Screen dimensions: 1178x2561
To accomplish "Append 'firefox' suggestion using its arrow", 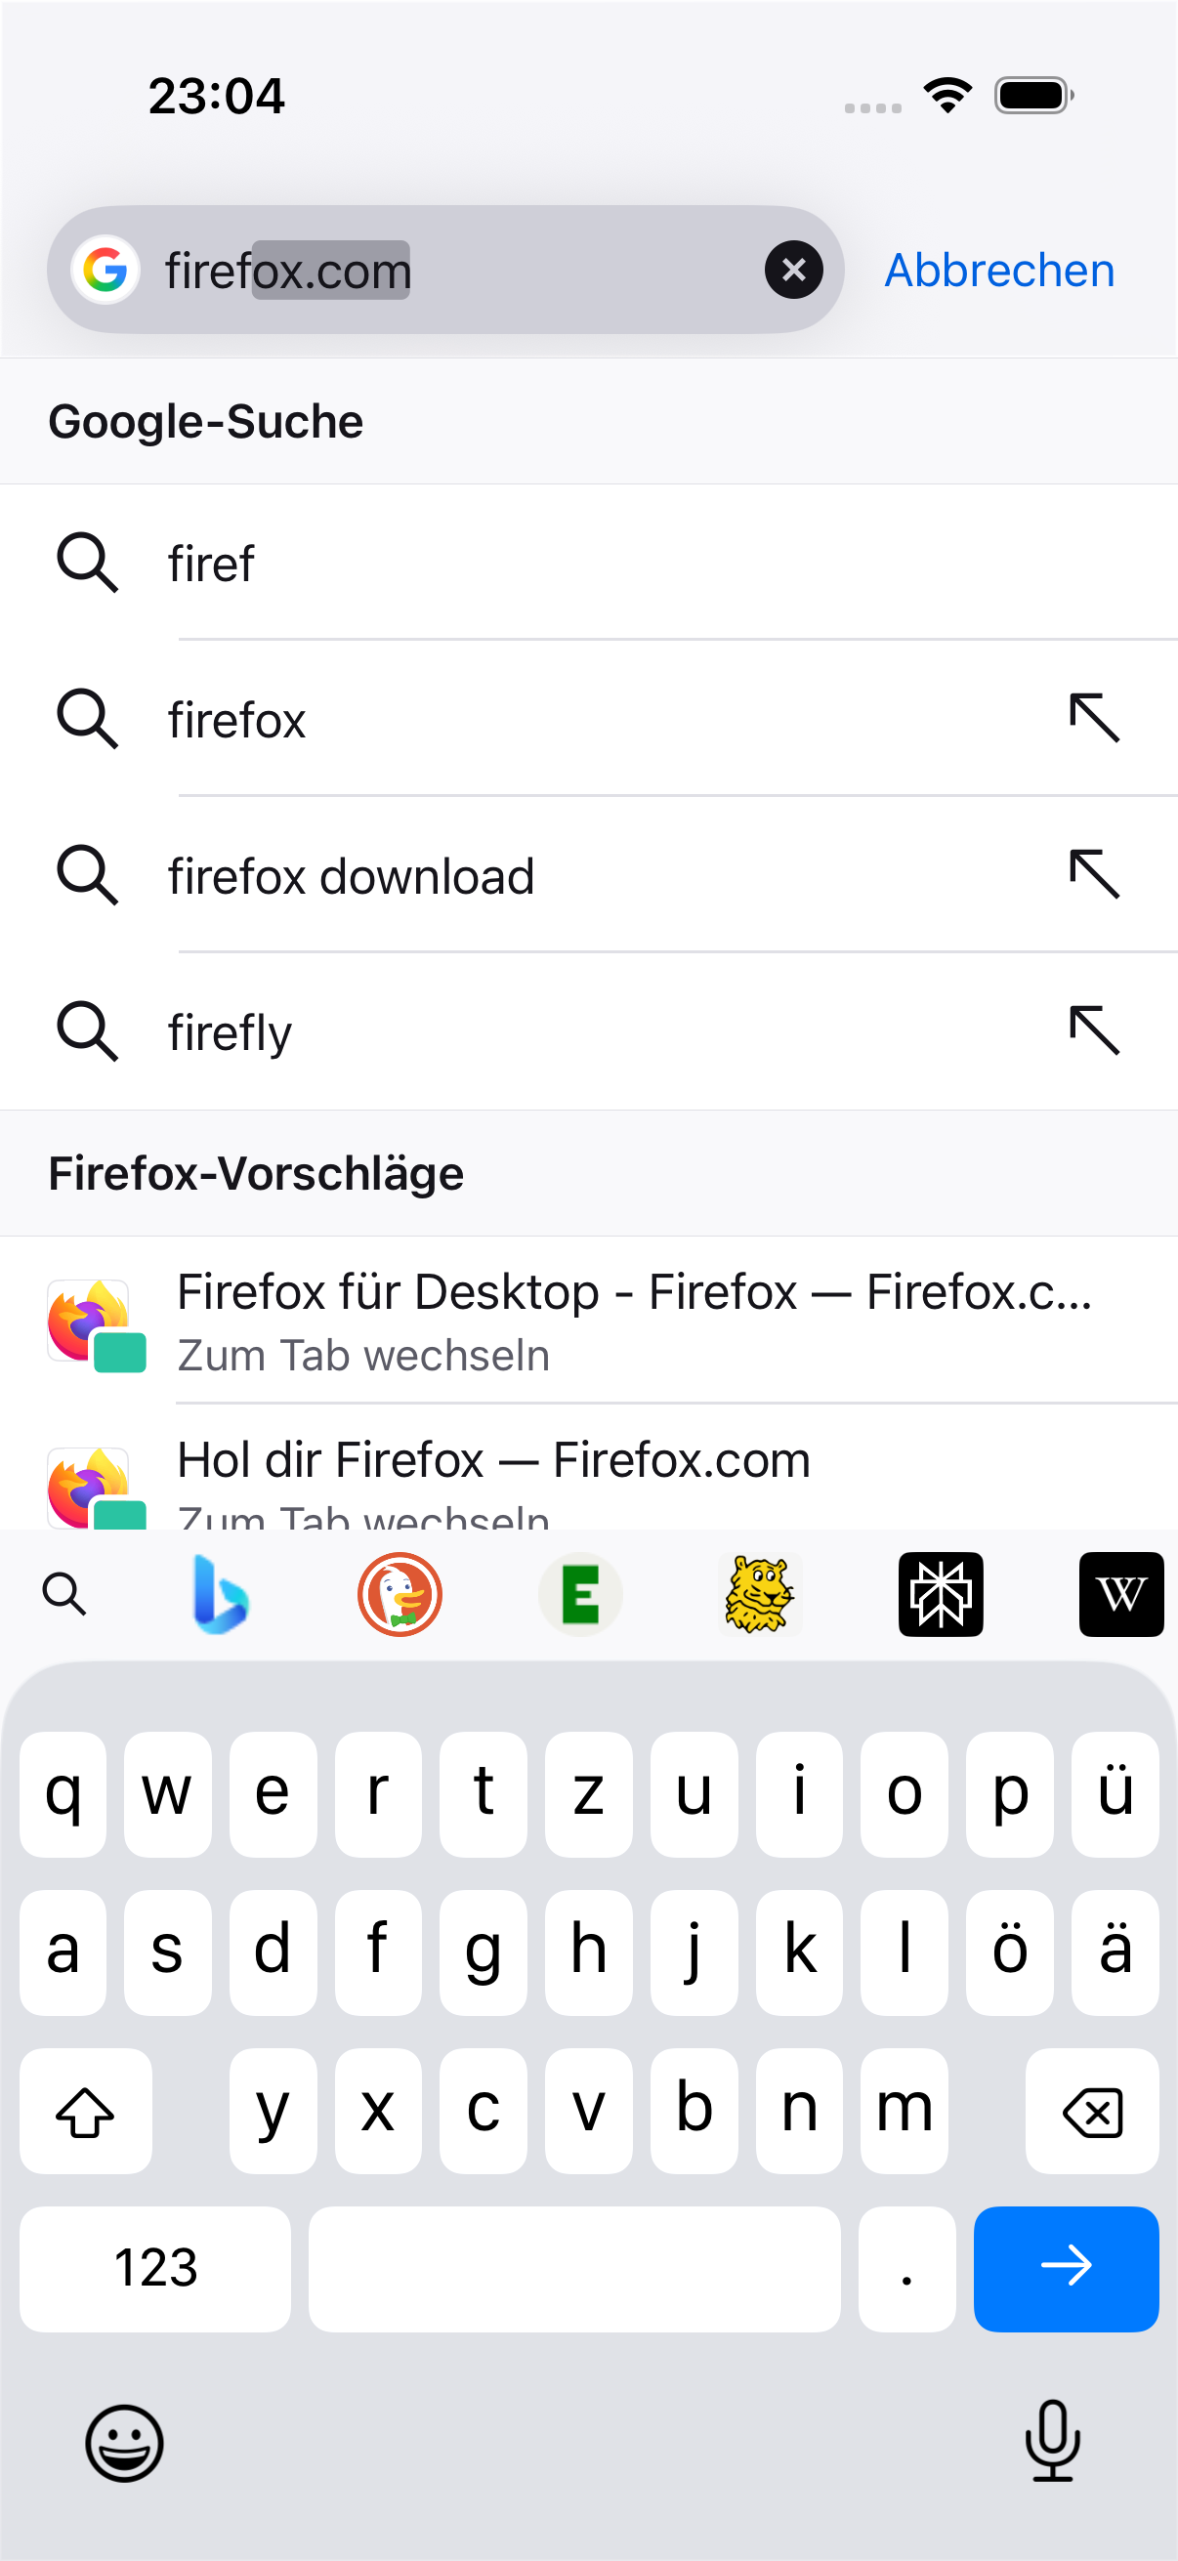I will 1095,718.
